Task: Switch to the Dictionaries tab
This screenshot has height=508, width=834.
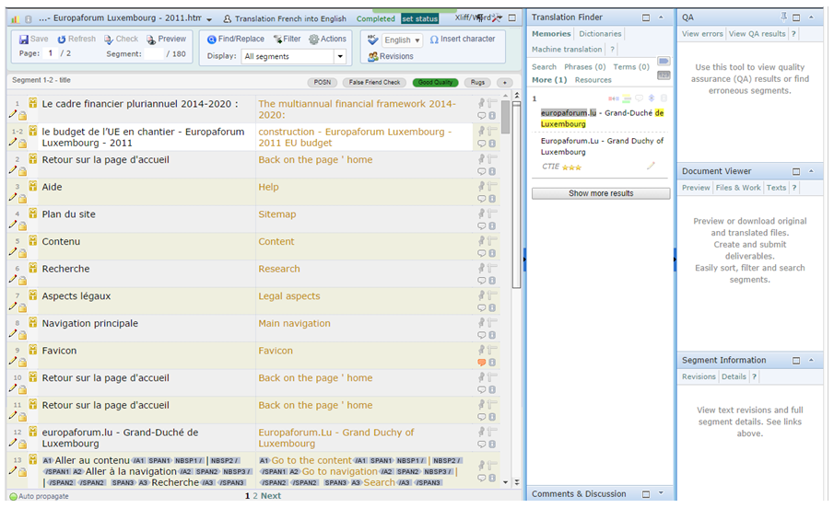Action: [600, 34]
